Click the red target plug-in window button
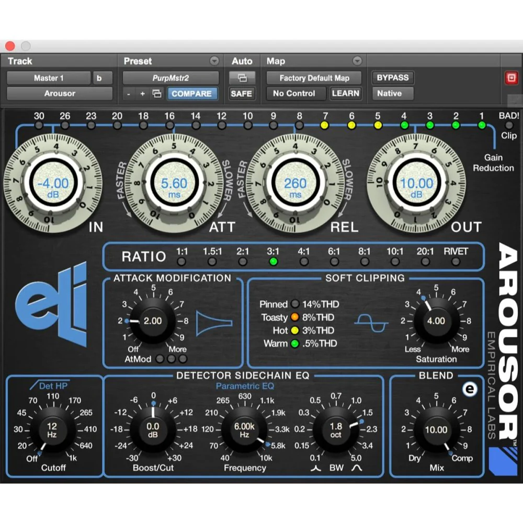The height and width of the screenshot is (523, 523). [511, 78]
